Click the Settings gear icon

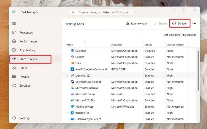tap(14, 118)
